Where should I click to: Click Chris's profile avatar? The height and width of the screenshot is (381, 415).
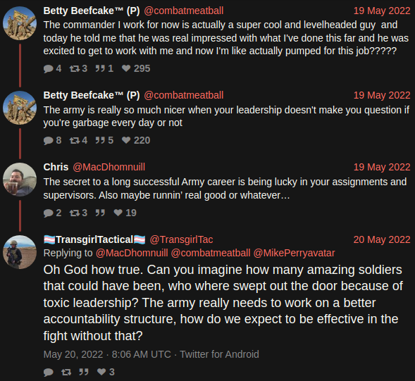[20, 180]
